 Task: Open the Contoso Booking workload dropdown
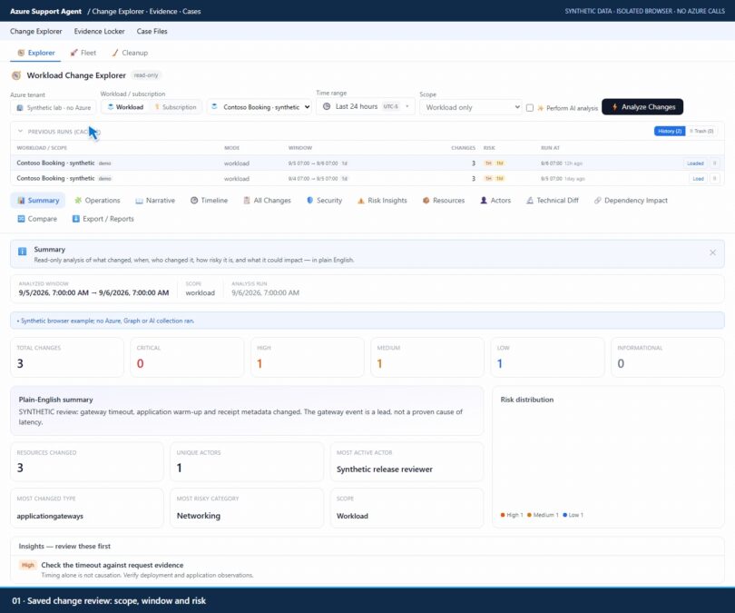pyautogui.click(x=260, y=107)
